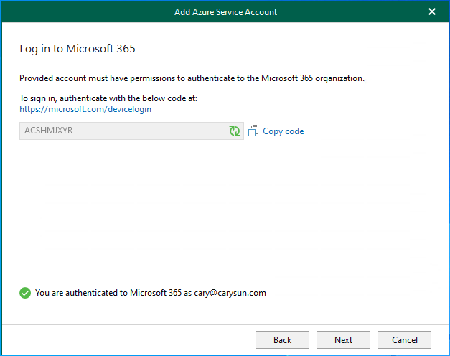
Task: Cancel the account setup wizard
Action: (x=404, y=339)
